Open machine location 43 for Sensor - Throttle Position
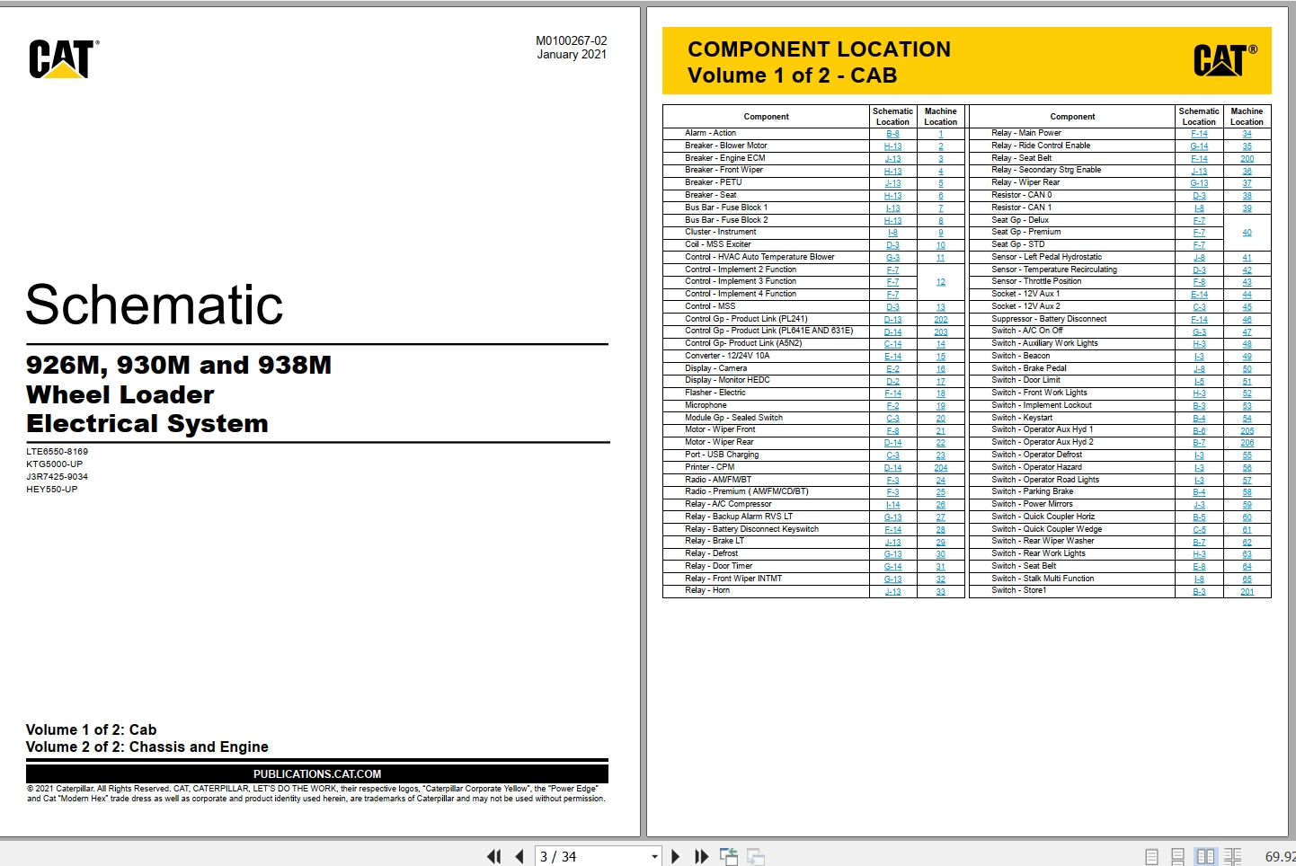The width and height of the screenshot is (1296, 866). click(x=1247, y=282)
